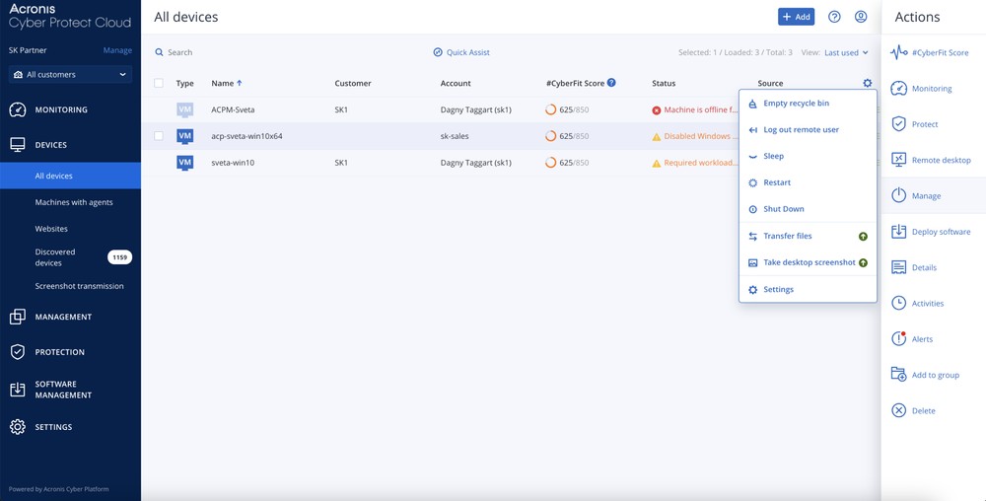Image resolution: width=986 pixels, height=501 pixels.
Task: Click the Add button in header
Action: (x=796, y=17)
